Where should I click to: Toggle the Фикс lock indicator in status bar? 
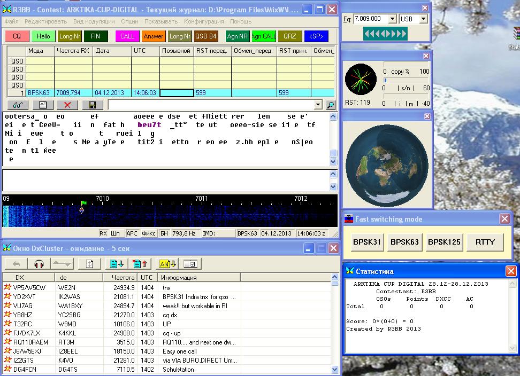[x=149, y=233]
